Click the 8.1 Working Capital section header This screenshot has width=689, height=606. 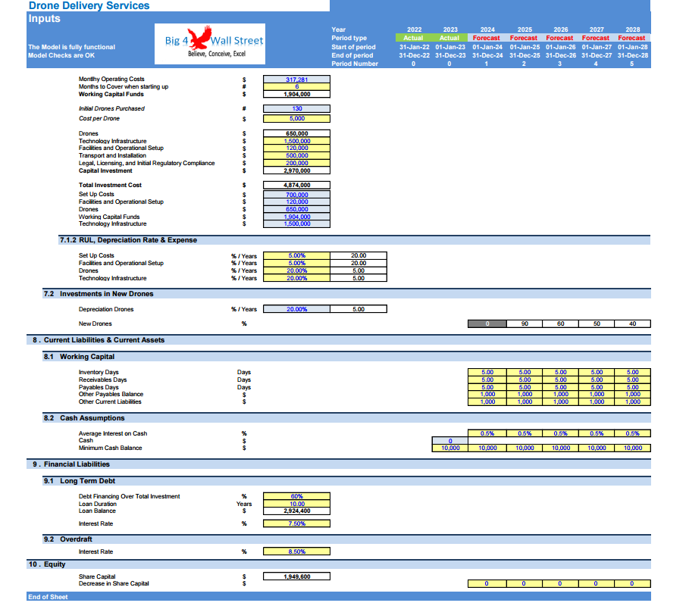coord(88,356)
